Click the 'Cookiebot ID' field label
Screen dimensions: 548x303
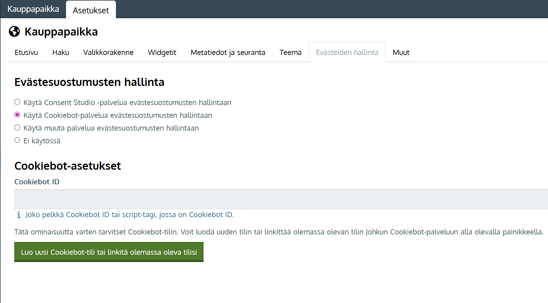37,182
